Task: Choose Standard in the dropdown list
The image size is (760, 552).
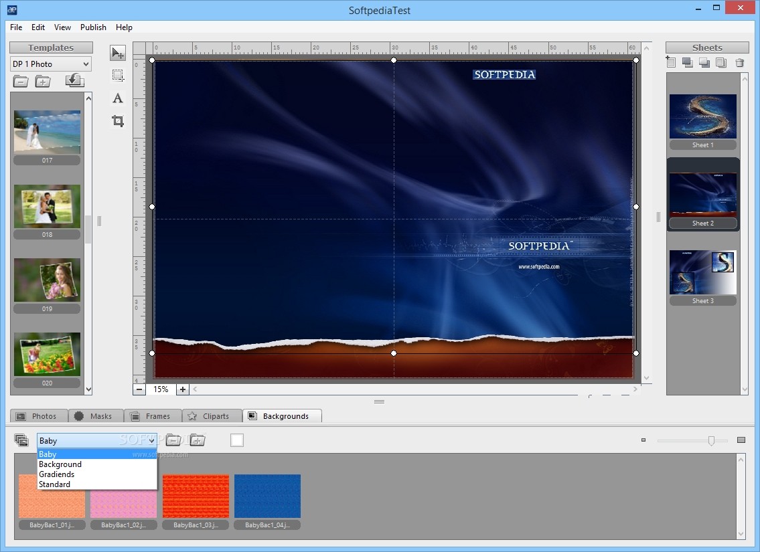Action: point(97,484)
